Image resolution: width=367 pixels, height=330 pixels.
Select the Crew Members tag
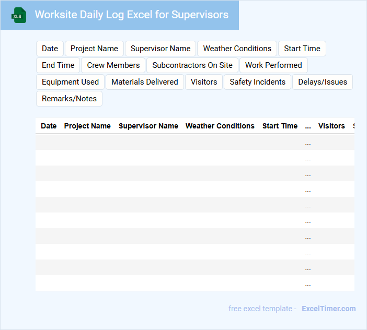pos(113,65)
